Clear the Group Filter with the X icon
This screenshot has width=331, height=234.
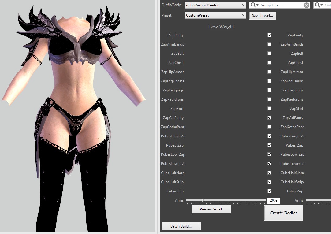click(x=306, y=5)
